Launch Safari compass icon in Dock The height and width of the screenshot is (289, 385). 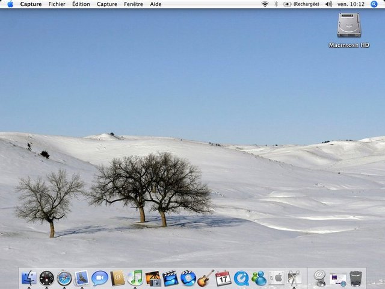pos(64,278)
